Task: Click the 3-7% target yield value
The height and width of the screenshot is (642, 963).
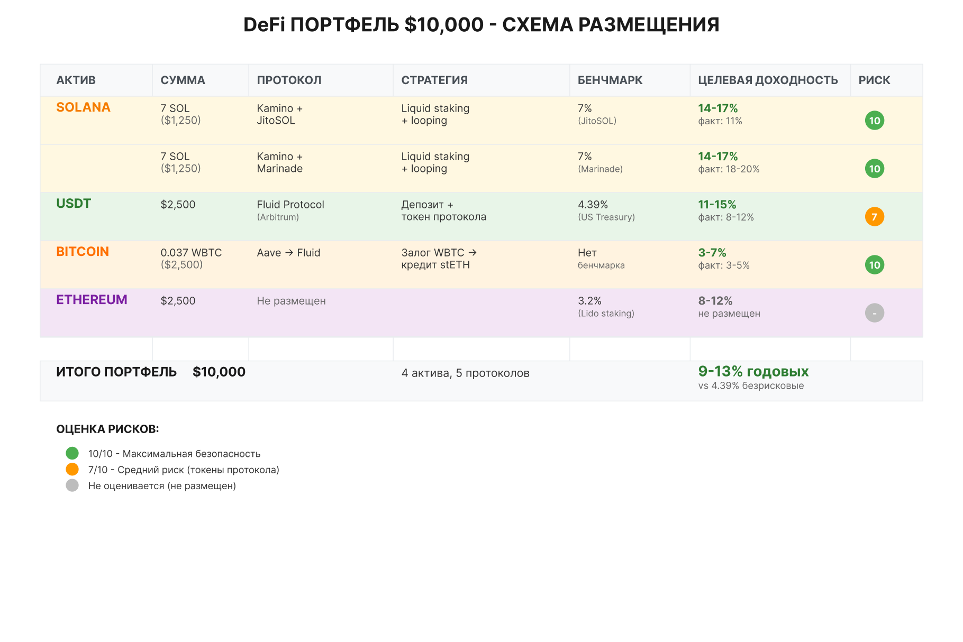Action: click(712, 253)
